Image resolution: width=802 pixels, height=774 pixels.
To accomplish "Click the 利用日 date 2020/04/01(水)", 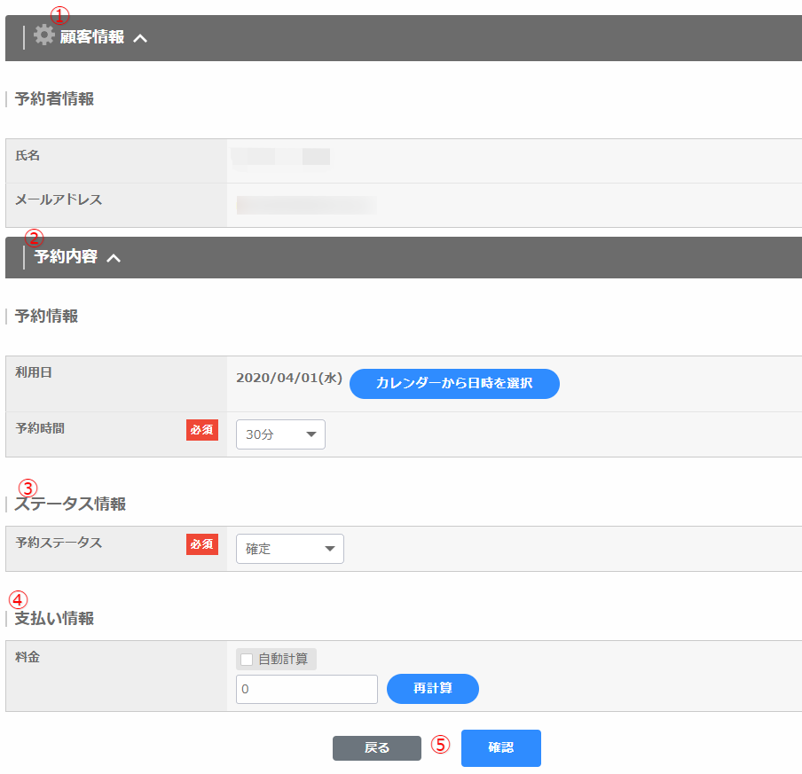I will [289, 378].
